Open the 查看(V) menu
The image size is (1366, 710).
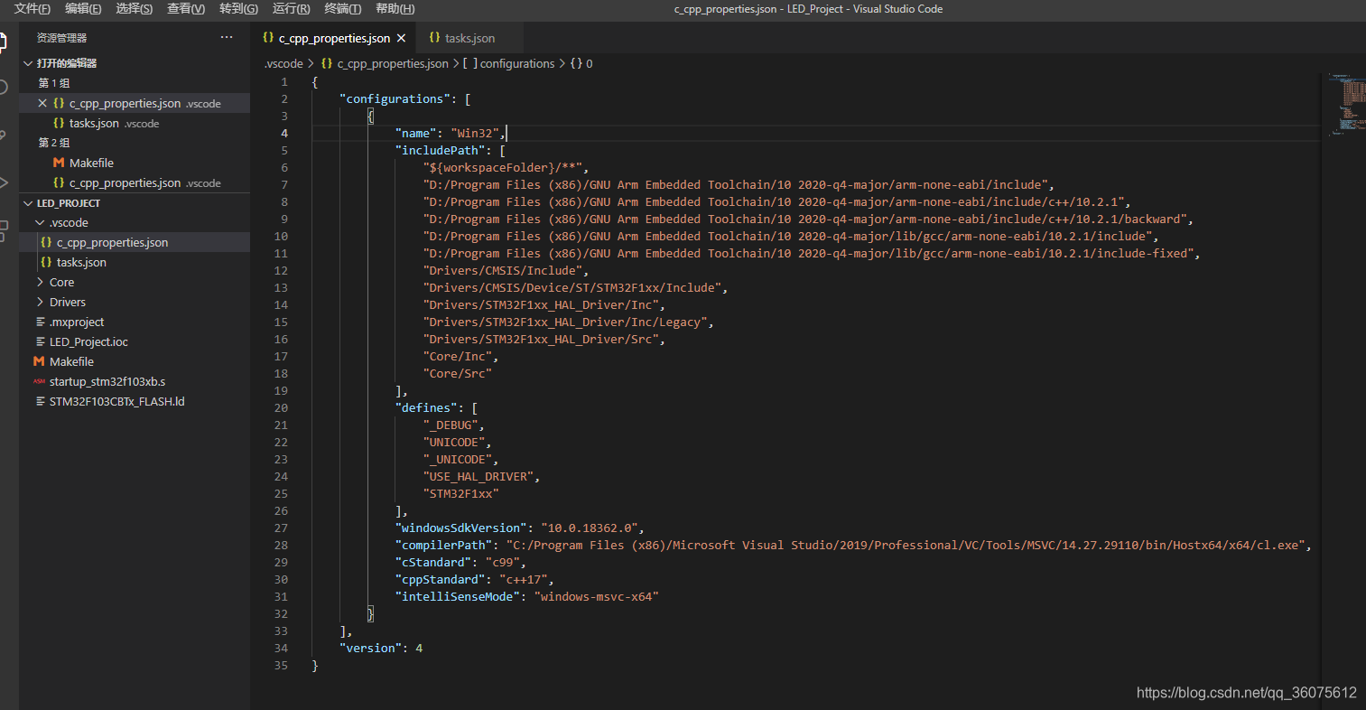click(x=186, y=9)
